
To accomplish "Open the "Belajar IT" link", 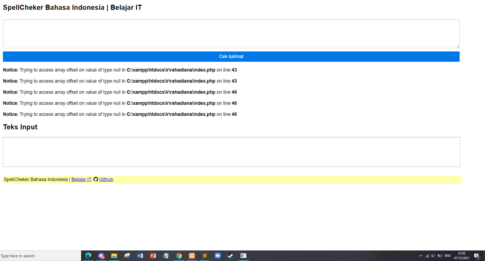I will [x=81, y=179].
